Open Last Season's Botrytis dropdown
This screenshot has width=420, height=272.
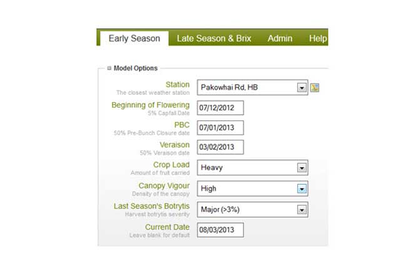click(302, 208)
